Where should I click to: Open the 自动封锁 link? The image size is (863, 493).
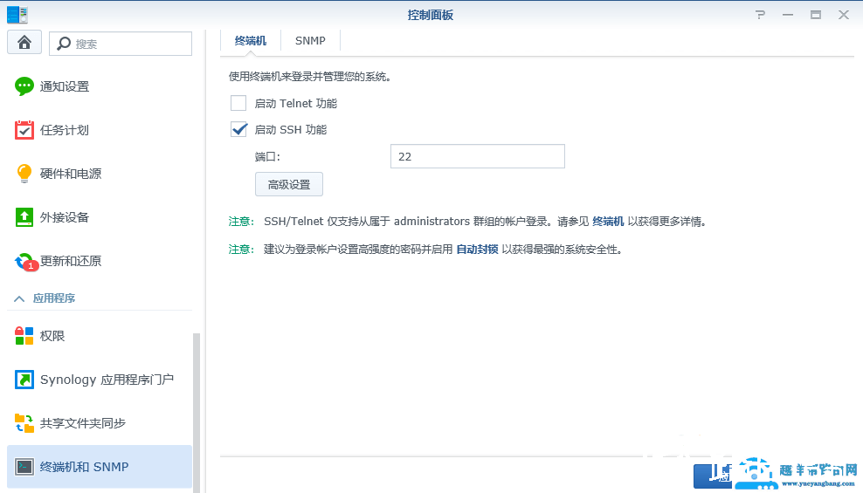pyautogui.click(x=477, y=250)
